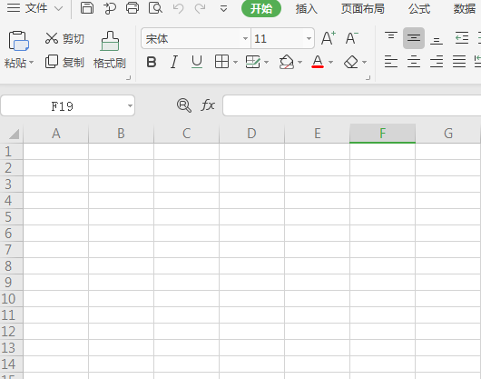Click the Save icon in quick toolbar
This screenshot has width=481, height=379.
[x=87, y=8]
